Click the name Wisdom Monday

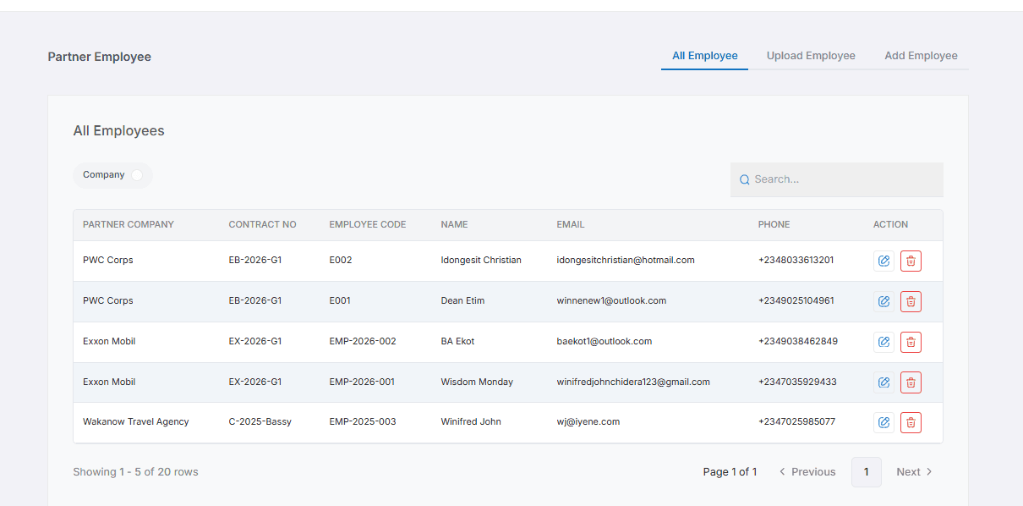coord(477,382)
